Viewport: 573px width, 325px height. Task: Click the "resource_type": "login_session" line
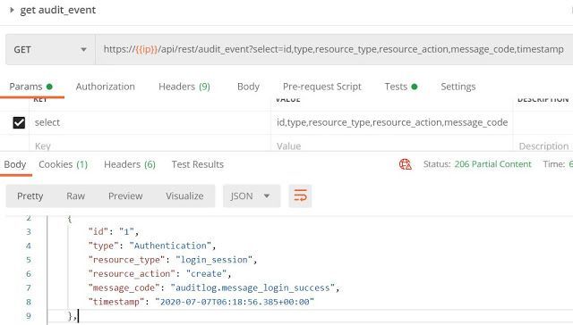point(173,260)
